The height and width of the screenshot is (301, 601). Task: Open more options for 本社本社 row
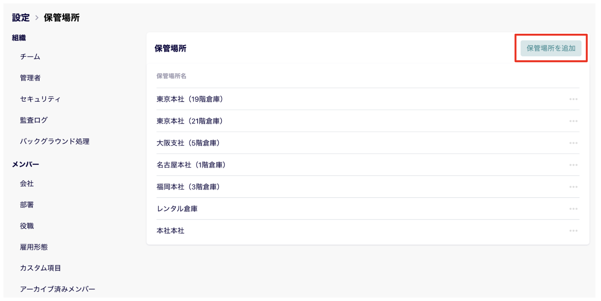(x=573, y=231)
